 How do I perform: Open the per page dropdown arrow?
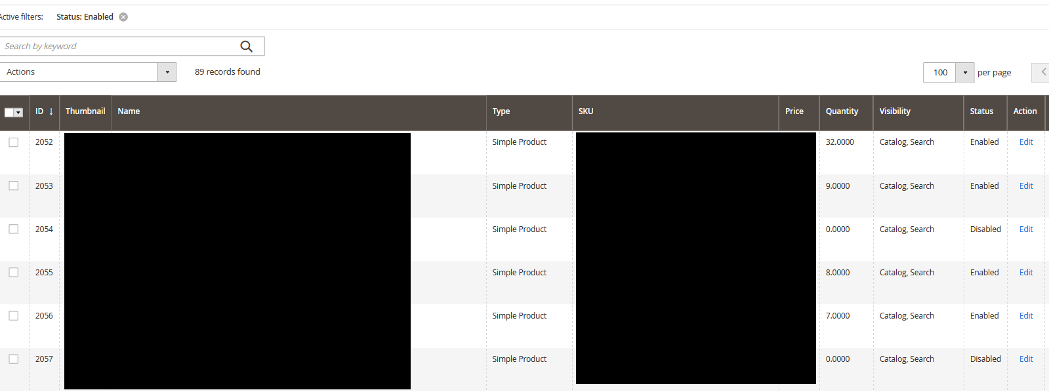pyautogui.click(x=964, y=72)
